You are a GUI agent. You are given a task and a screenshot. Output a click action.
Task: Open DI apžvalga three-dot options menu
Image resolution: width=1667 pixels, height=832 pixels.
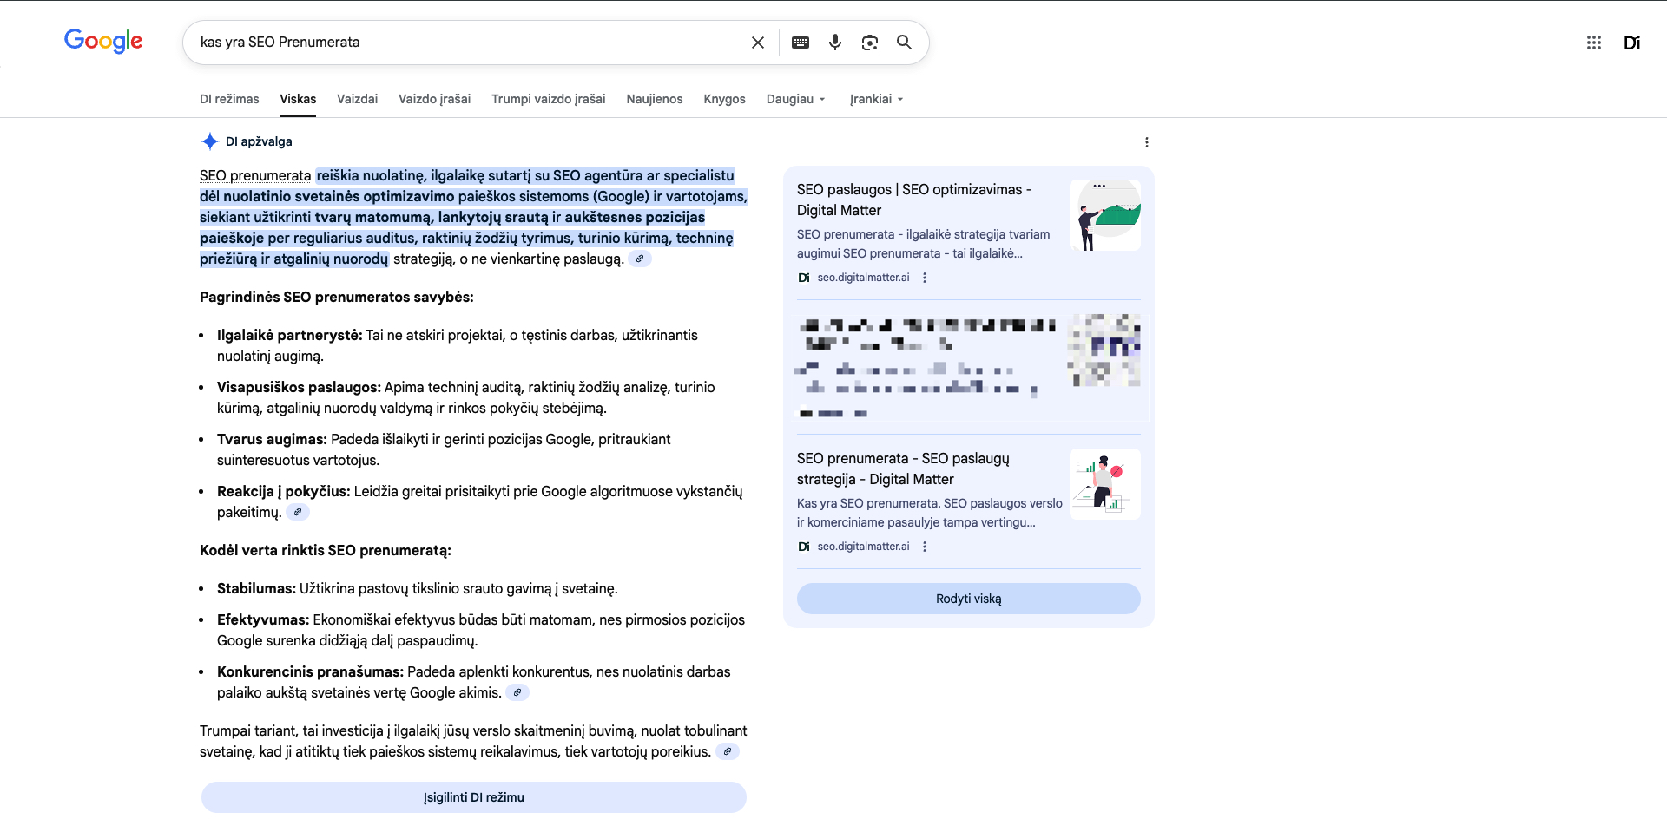(x=1146, y=142)
